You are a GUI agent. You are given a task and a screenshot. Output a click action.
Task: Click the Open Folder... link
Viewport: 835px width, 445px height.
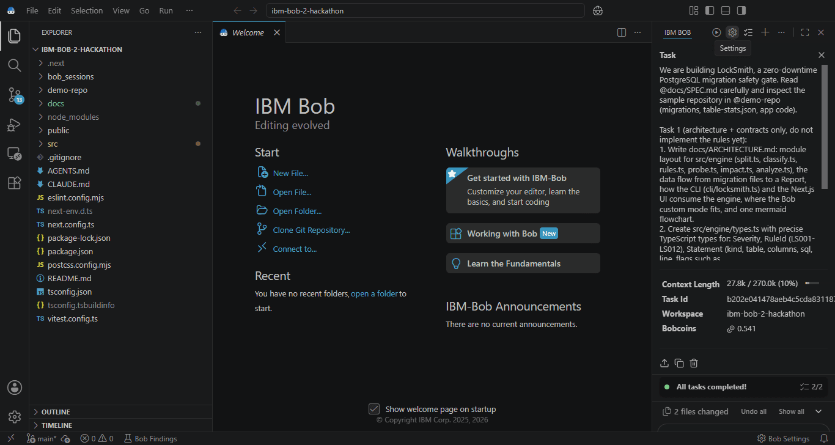point(297,211)
